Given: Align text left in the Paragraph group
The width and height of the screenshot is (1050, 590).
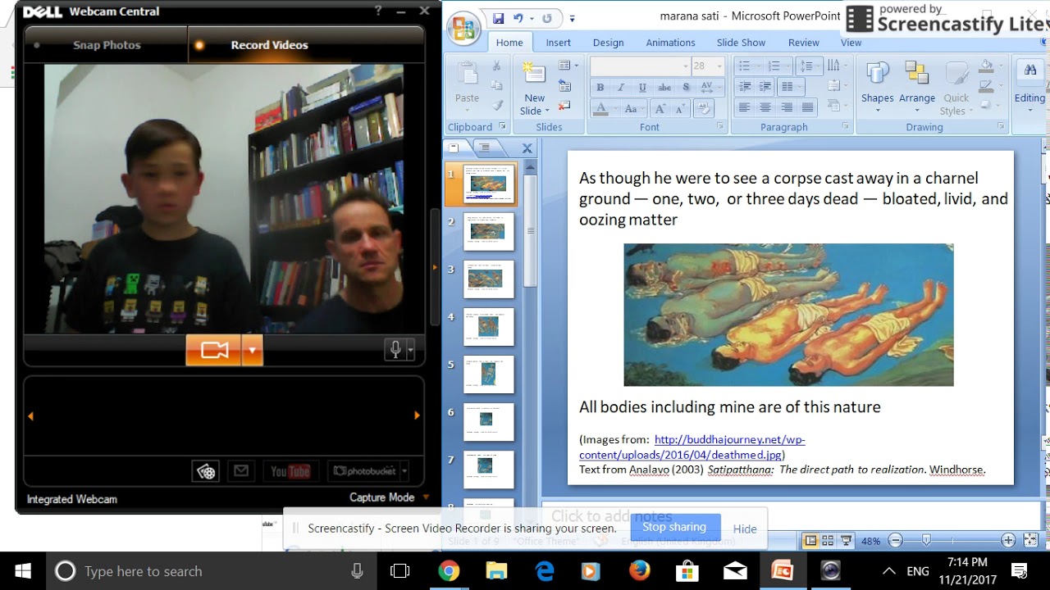Looking at the screenshot, I should pos(744,107).
